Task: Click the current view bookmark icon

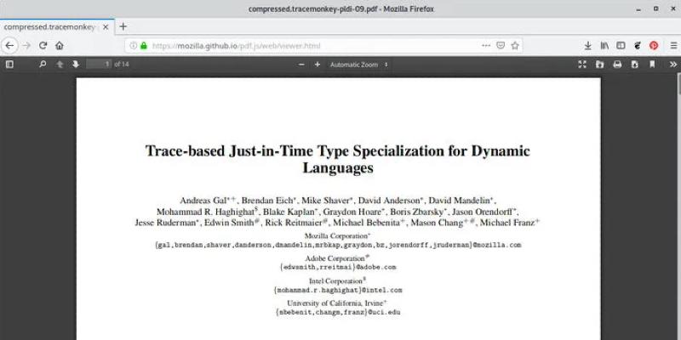Action: point(652,64)
